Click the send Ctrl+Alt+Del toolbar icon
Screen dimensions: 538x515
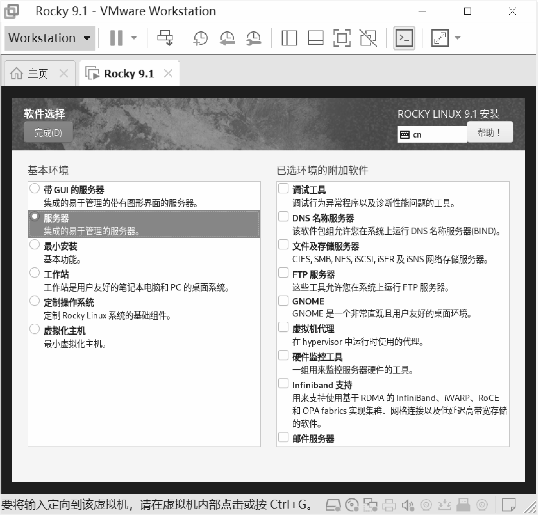165,38
